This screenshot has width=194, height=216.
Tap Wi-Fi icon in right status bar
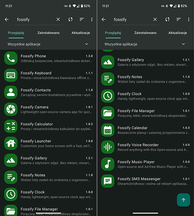[x=171, y=6]
